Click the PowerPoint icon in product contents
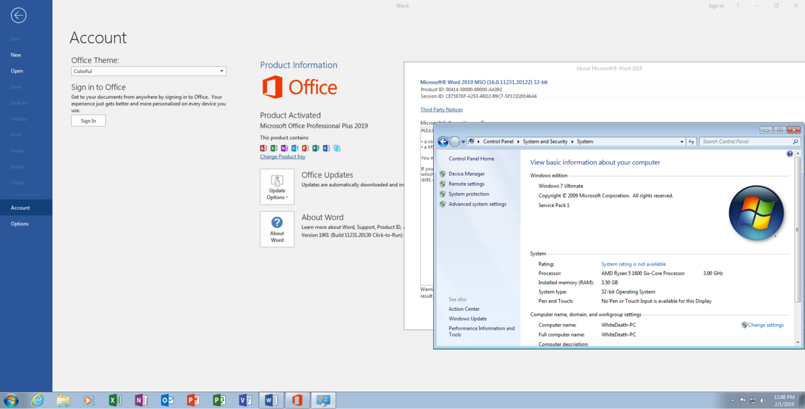Image resolution: width=805 pixels, height=409 pixels. click(x=305, y=148)
